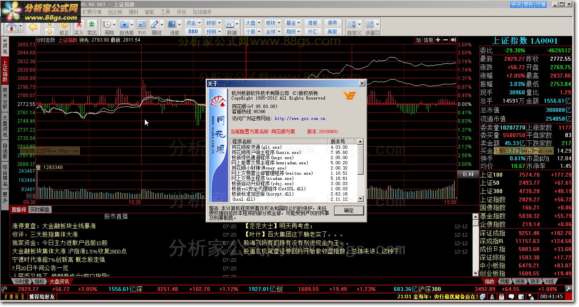
Task: Click 推荐给好友 in the status bar
Action: click(x=42, y=297)
